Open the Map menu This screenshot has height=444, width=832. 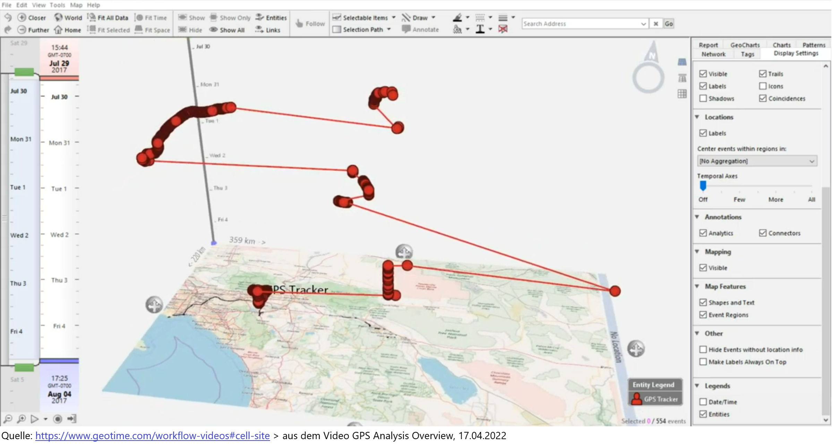click(76, 5)
